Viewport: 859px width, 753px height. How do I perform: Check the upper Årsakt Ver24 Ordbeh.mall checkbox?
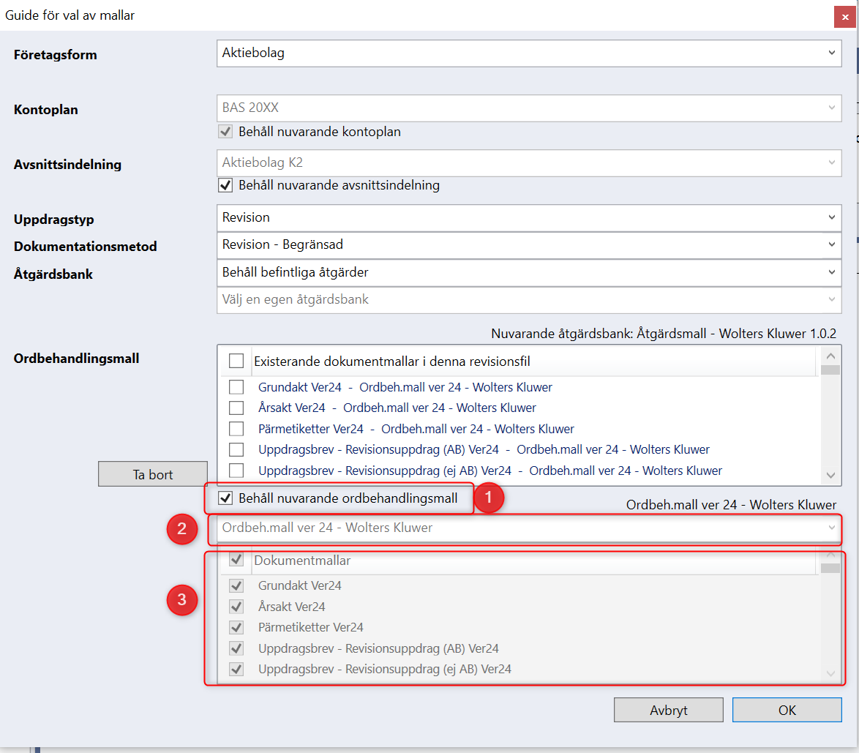[x=236, y=408]
